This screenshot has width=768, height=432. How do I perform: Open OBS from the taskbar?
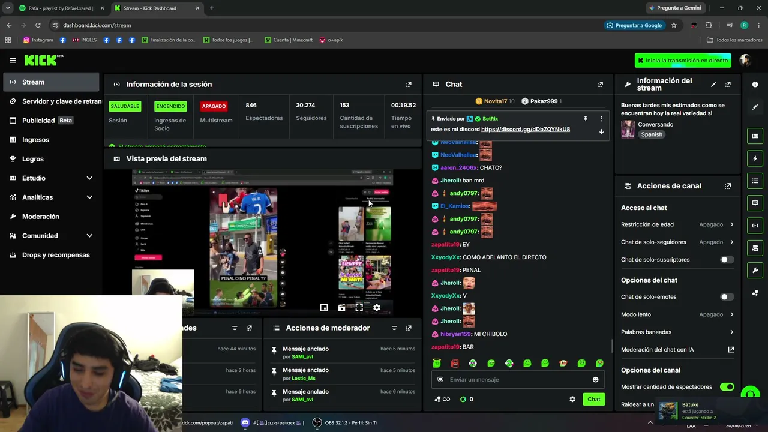(x=317, y=422)
